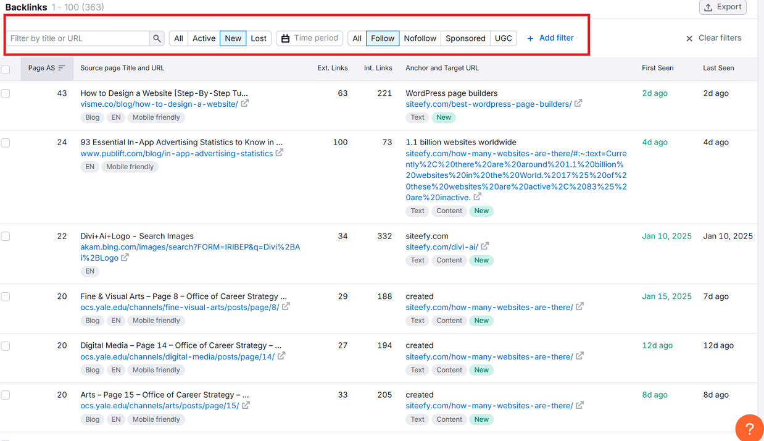Open the orange help question mark button
This screenshot has width=764, height=441.
749,427
